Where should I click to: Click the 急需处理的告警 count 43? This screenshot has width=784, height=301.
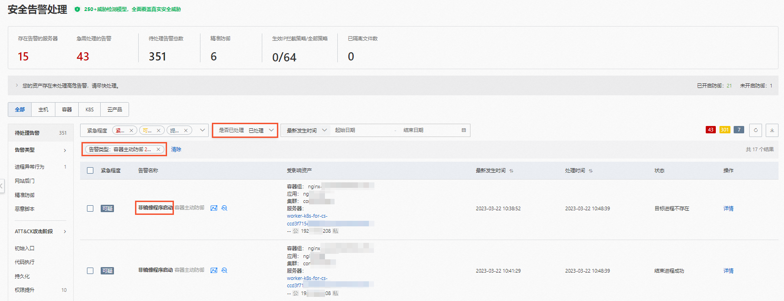point(83,56)
